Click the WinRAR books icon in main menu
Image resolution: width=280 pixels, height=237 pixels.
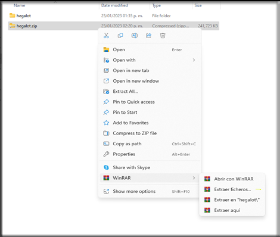[x=106, y=178]
